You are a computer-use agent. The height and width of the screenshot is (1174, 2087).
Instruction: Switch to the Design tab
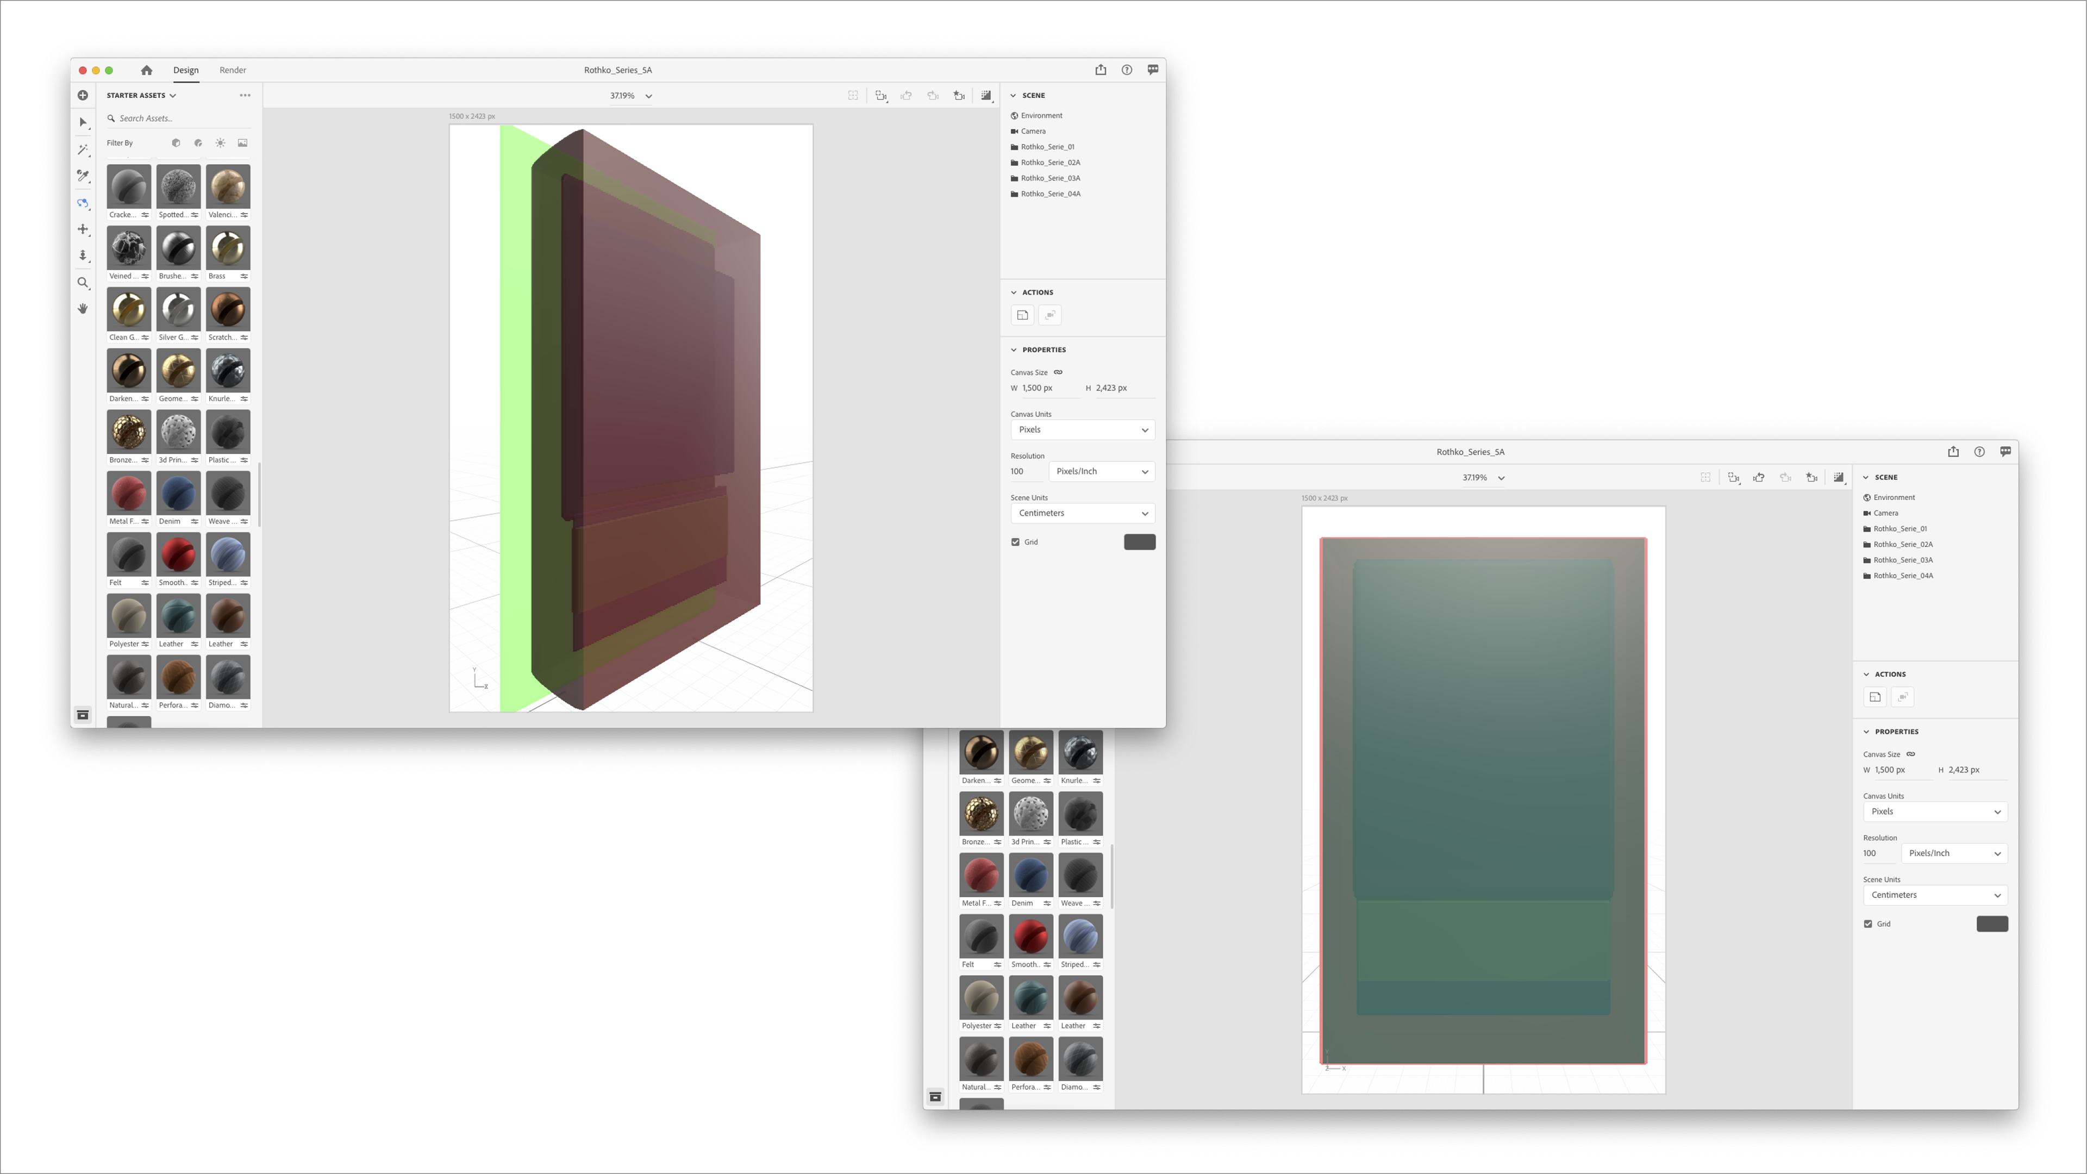point(185,71)
